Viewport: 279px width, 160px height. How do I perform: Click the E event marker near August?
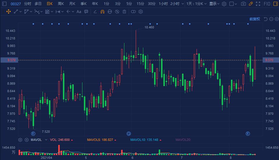(x=248, y=134)
